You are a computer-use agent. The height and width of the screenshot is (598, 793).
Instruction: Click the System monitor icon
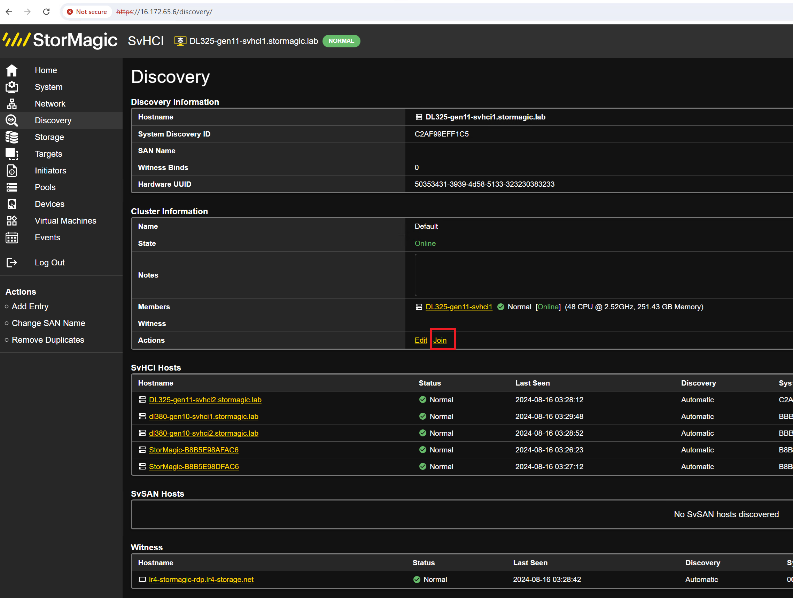[x=12, y=87]
